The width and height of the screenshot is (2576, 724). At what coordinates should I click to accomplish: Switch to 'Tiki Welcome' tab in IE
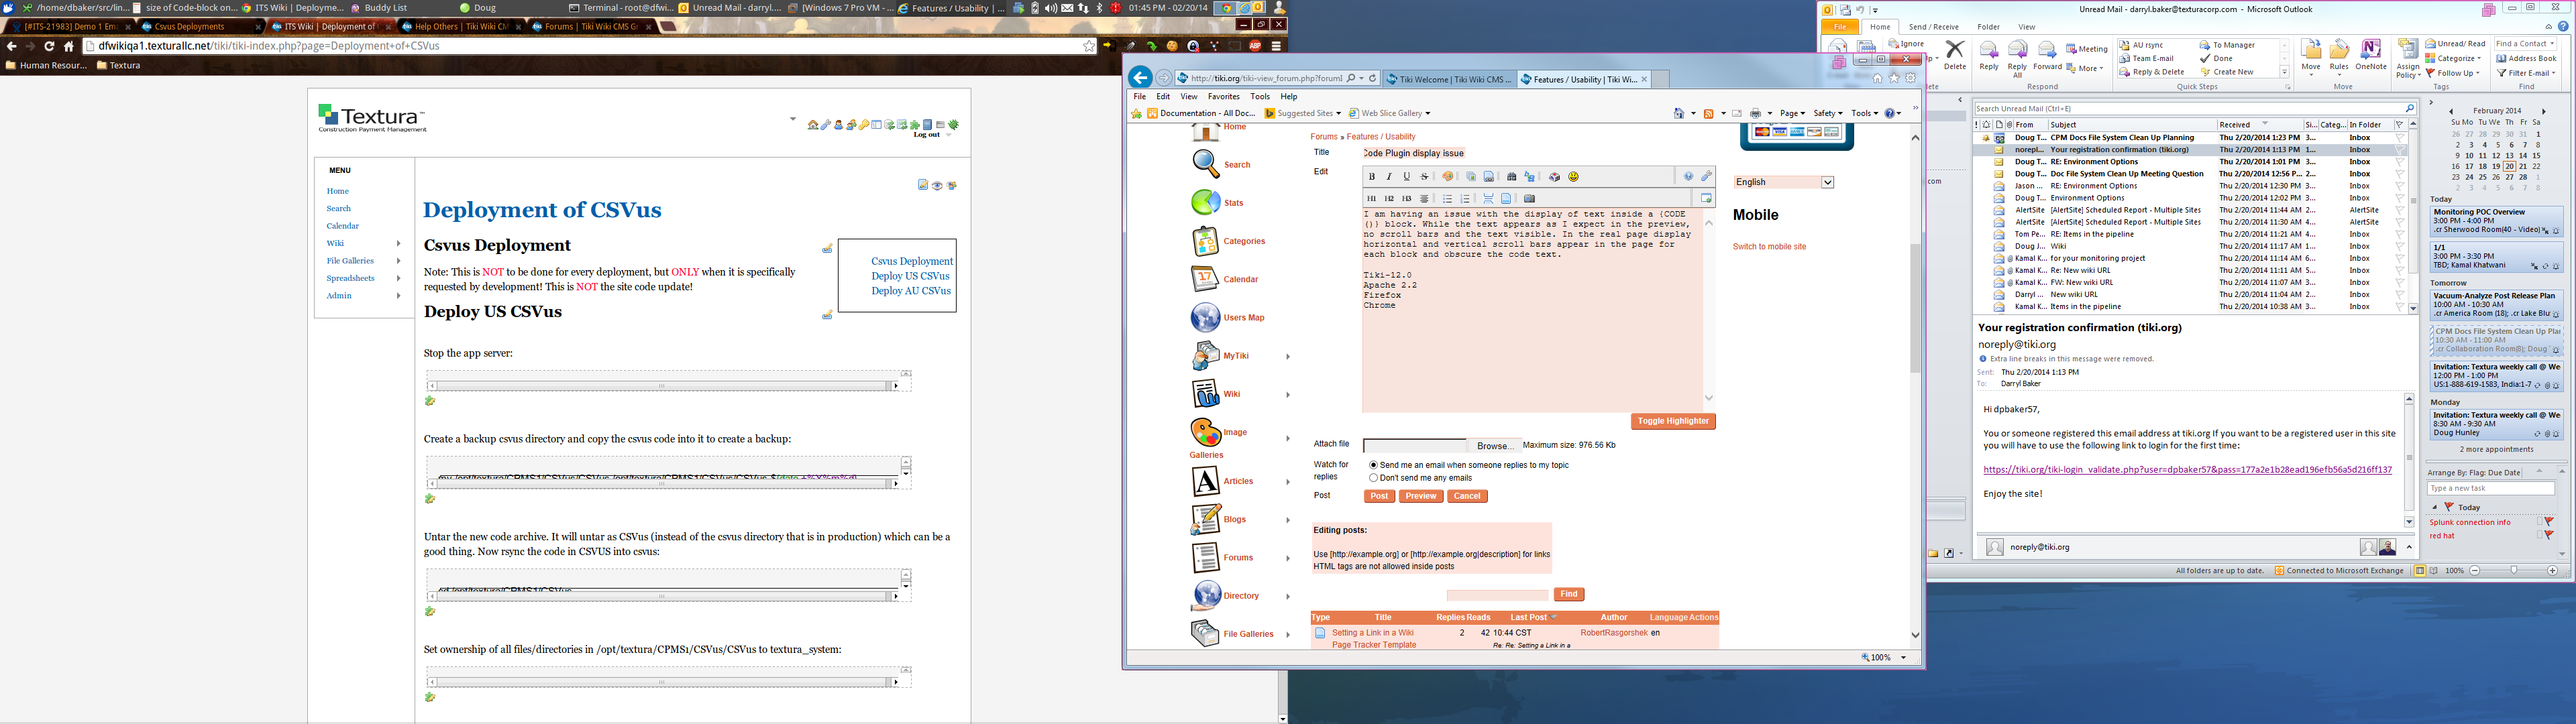click(1448, 79)
